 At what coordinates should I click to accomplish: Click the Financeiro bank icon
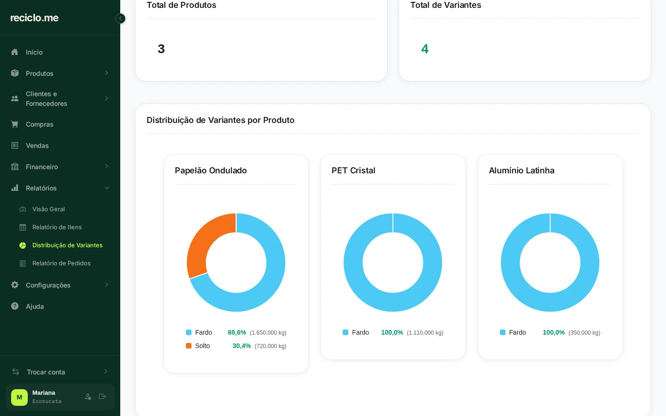coord(15,166)
